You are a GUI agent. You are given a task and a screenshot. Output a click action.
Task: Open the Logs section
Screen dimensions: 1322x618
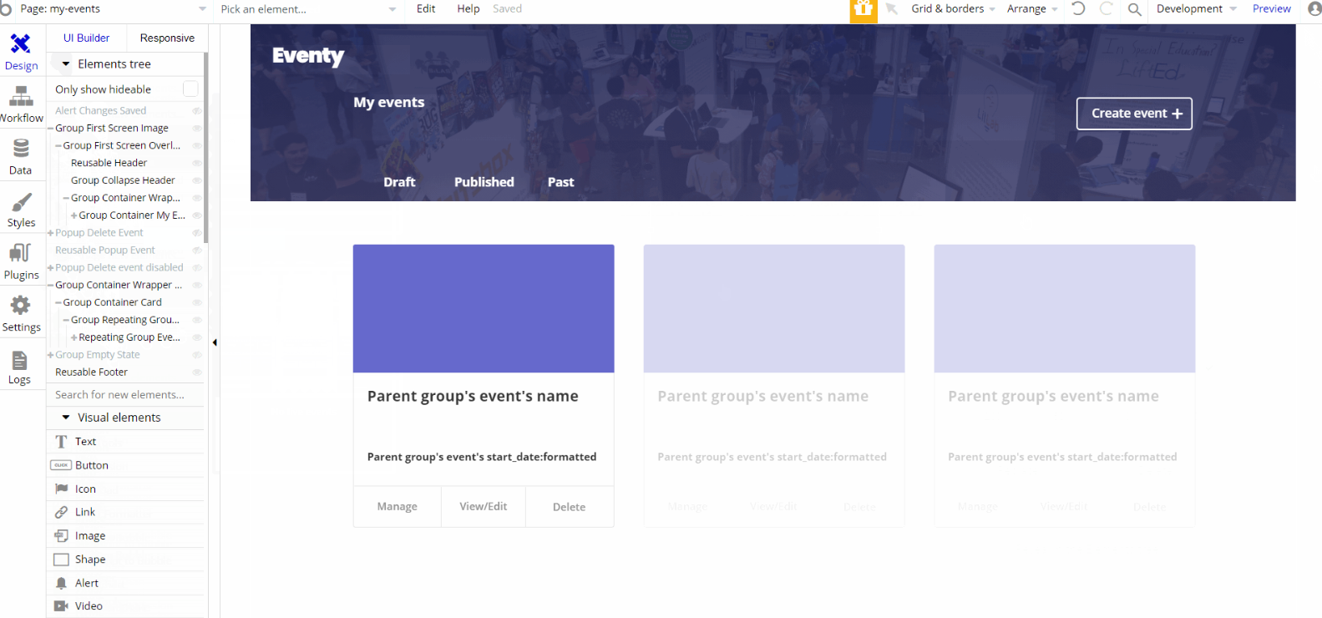click(20, 367)
